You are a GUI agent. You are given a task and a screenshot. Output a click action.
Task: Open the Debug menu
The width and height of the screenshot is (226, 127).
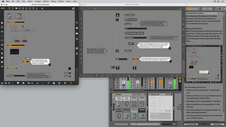click(x=53, y=1)
